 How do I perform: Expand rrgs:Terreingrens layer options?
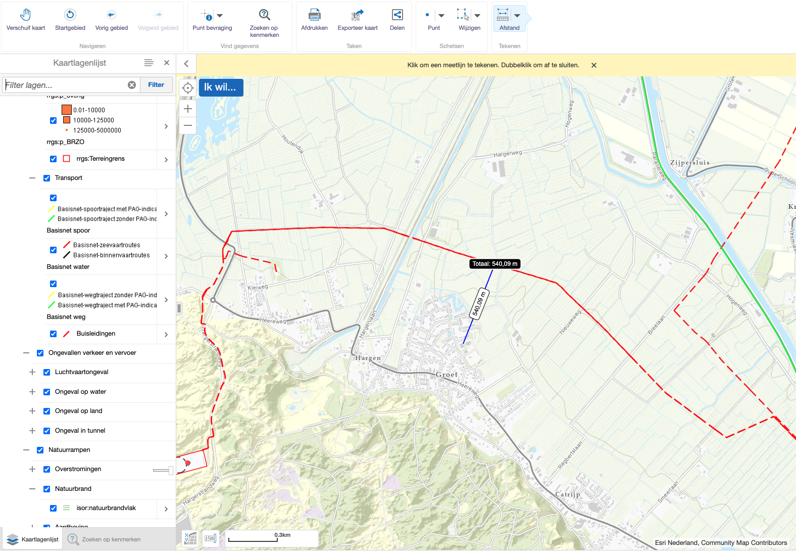pyautogui.click(x=166, y=160)
